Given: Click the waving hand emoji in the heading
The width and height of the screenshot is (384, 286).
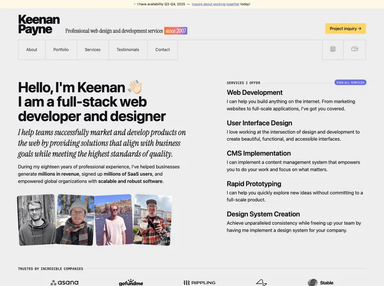Looking at the screenshot, I should pos(135,87).
